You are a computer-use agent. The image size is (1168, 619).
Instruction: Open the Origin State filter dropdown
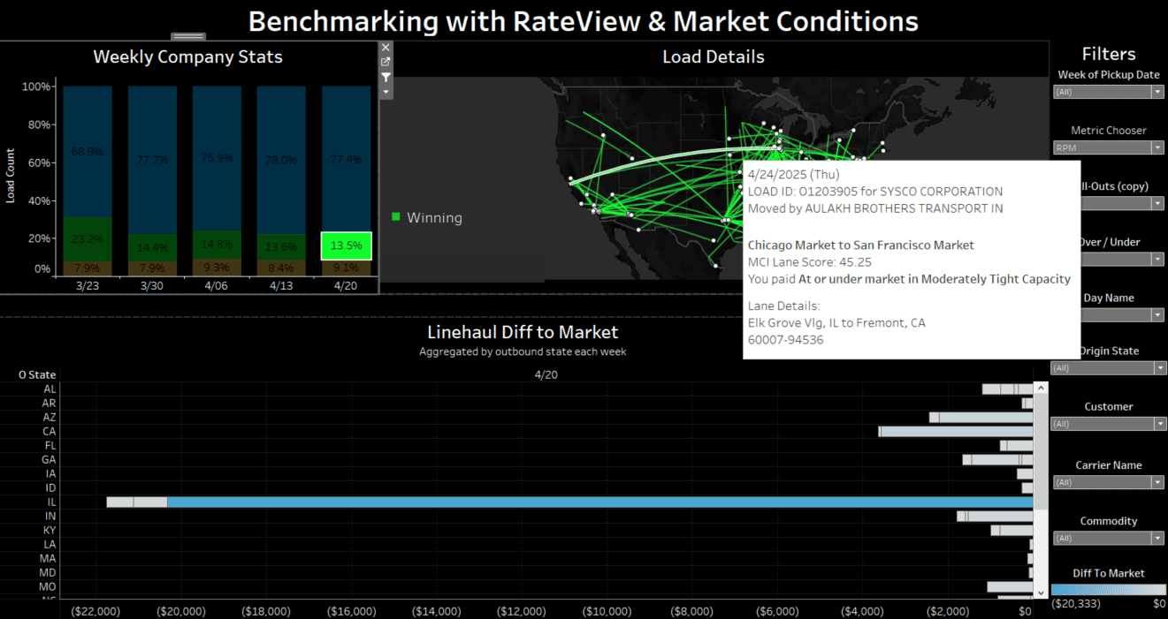pos(1109,368)
